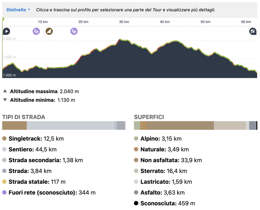Click the 30 km tick label

(x=124, y=22)
